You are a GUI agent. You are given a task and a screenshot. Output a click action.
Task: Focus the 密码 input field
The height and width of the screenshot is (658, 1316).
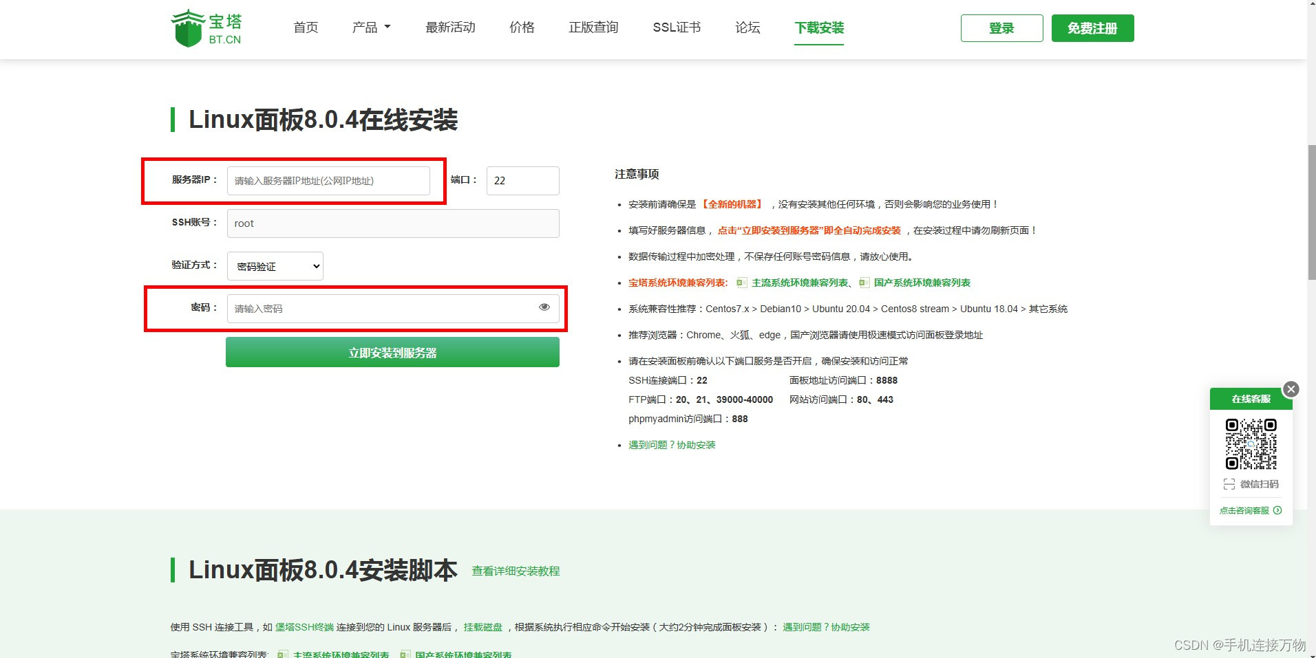coord(393,309)
